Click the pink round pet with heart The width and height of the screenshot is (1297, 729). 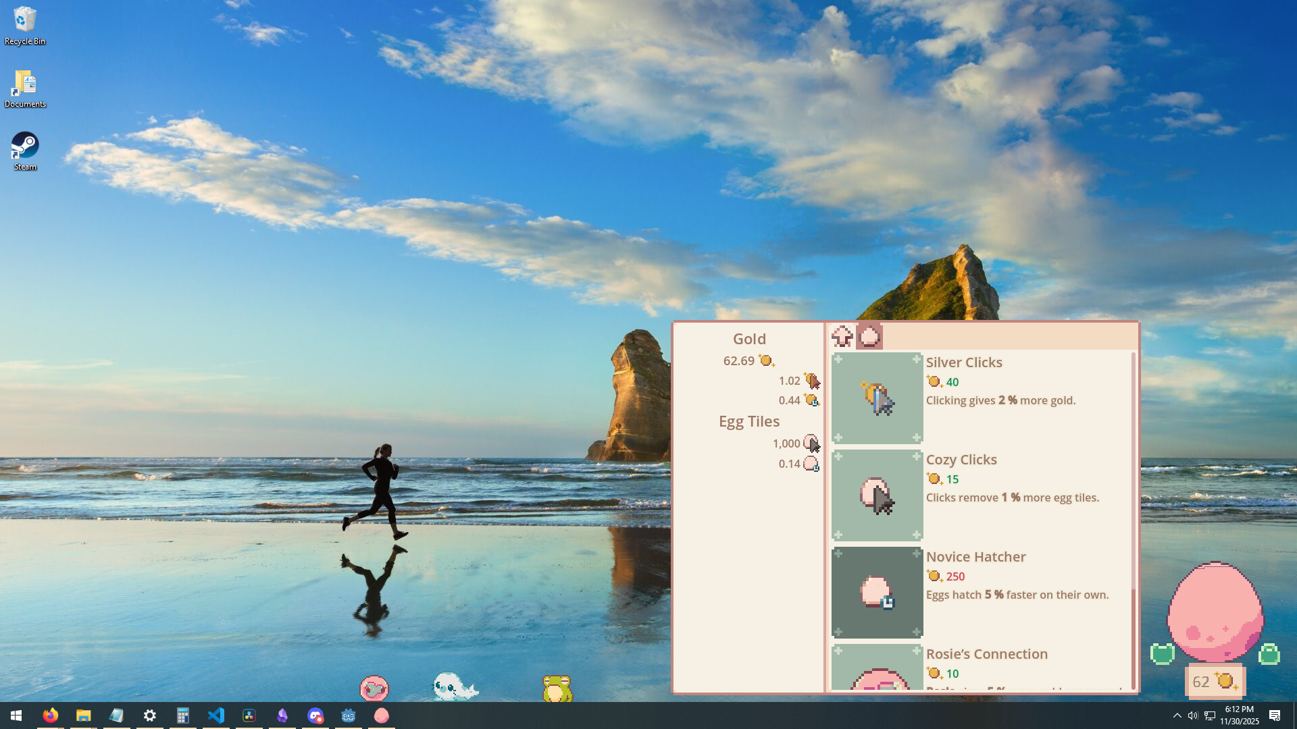374,688
